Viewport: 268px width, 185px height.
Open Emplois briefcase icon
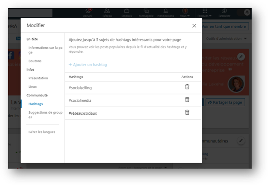click(x=127, y=13)
